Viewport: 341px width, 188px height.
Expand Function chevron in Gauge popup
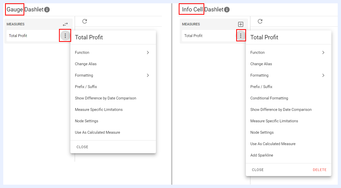(x=148, y=53)
